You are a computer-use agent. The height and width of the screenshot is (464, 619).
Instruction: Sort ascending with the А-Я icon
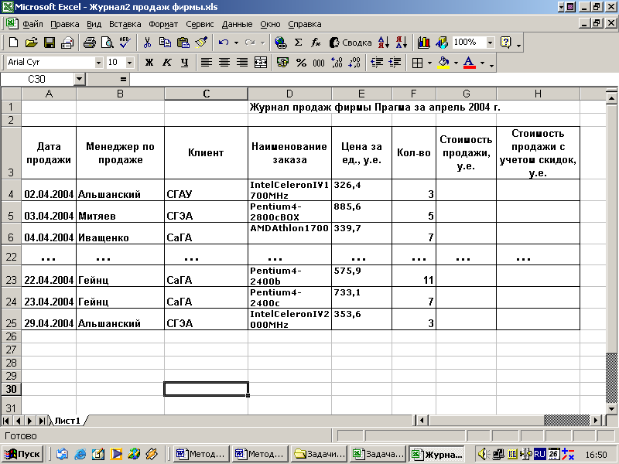(384, 43)
